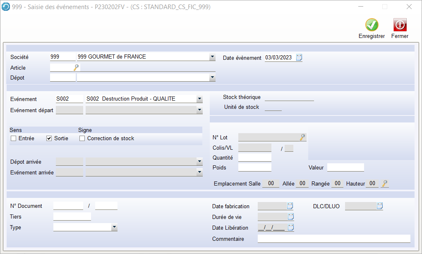This screenshot has width=422, height=254.
Task: Click the Emplacement search magnifier icon
Action: coord(384,183)
